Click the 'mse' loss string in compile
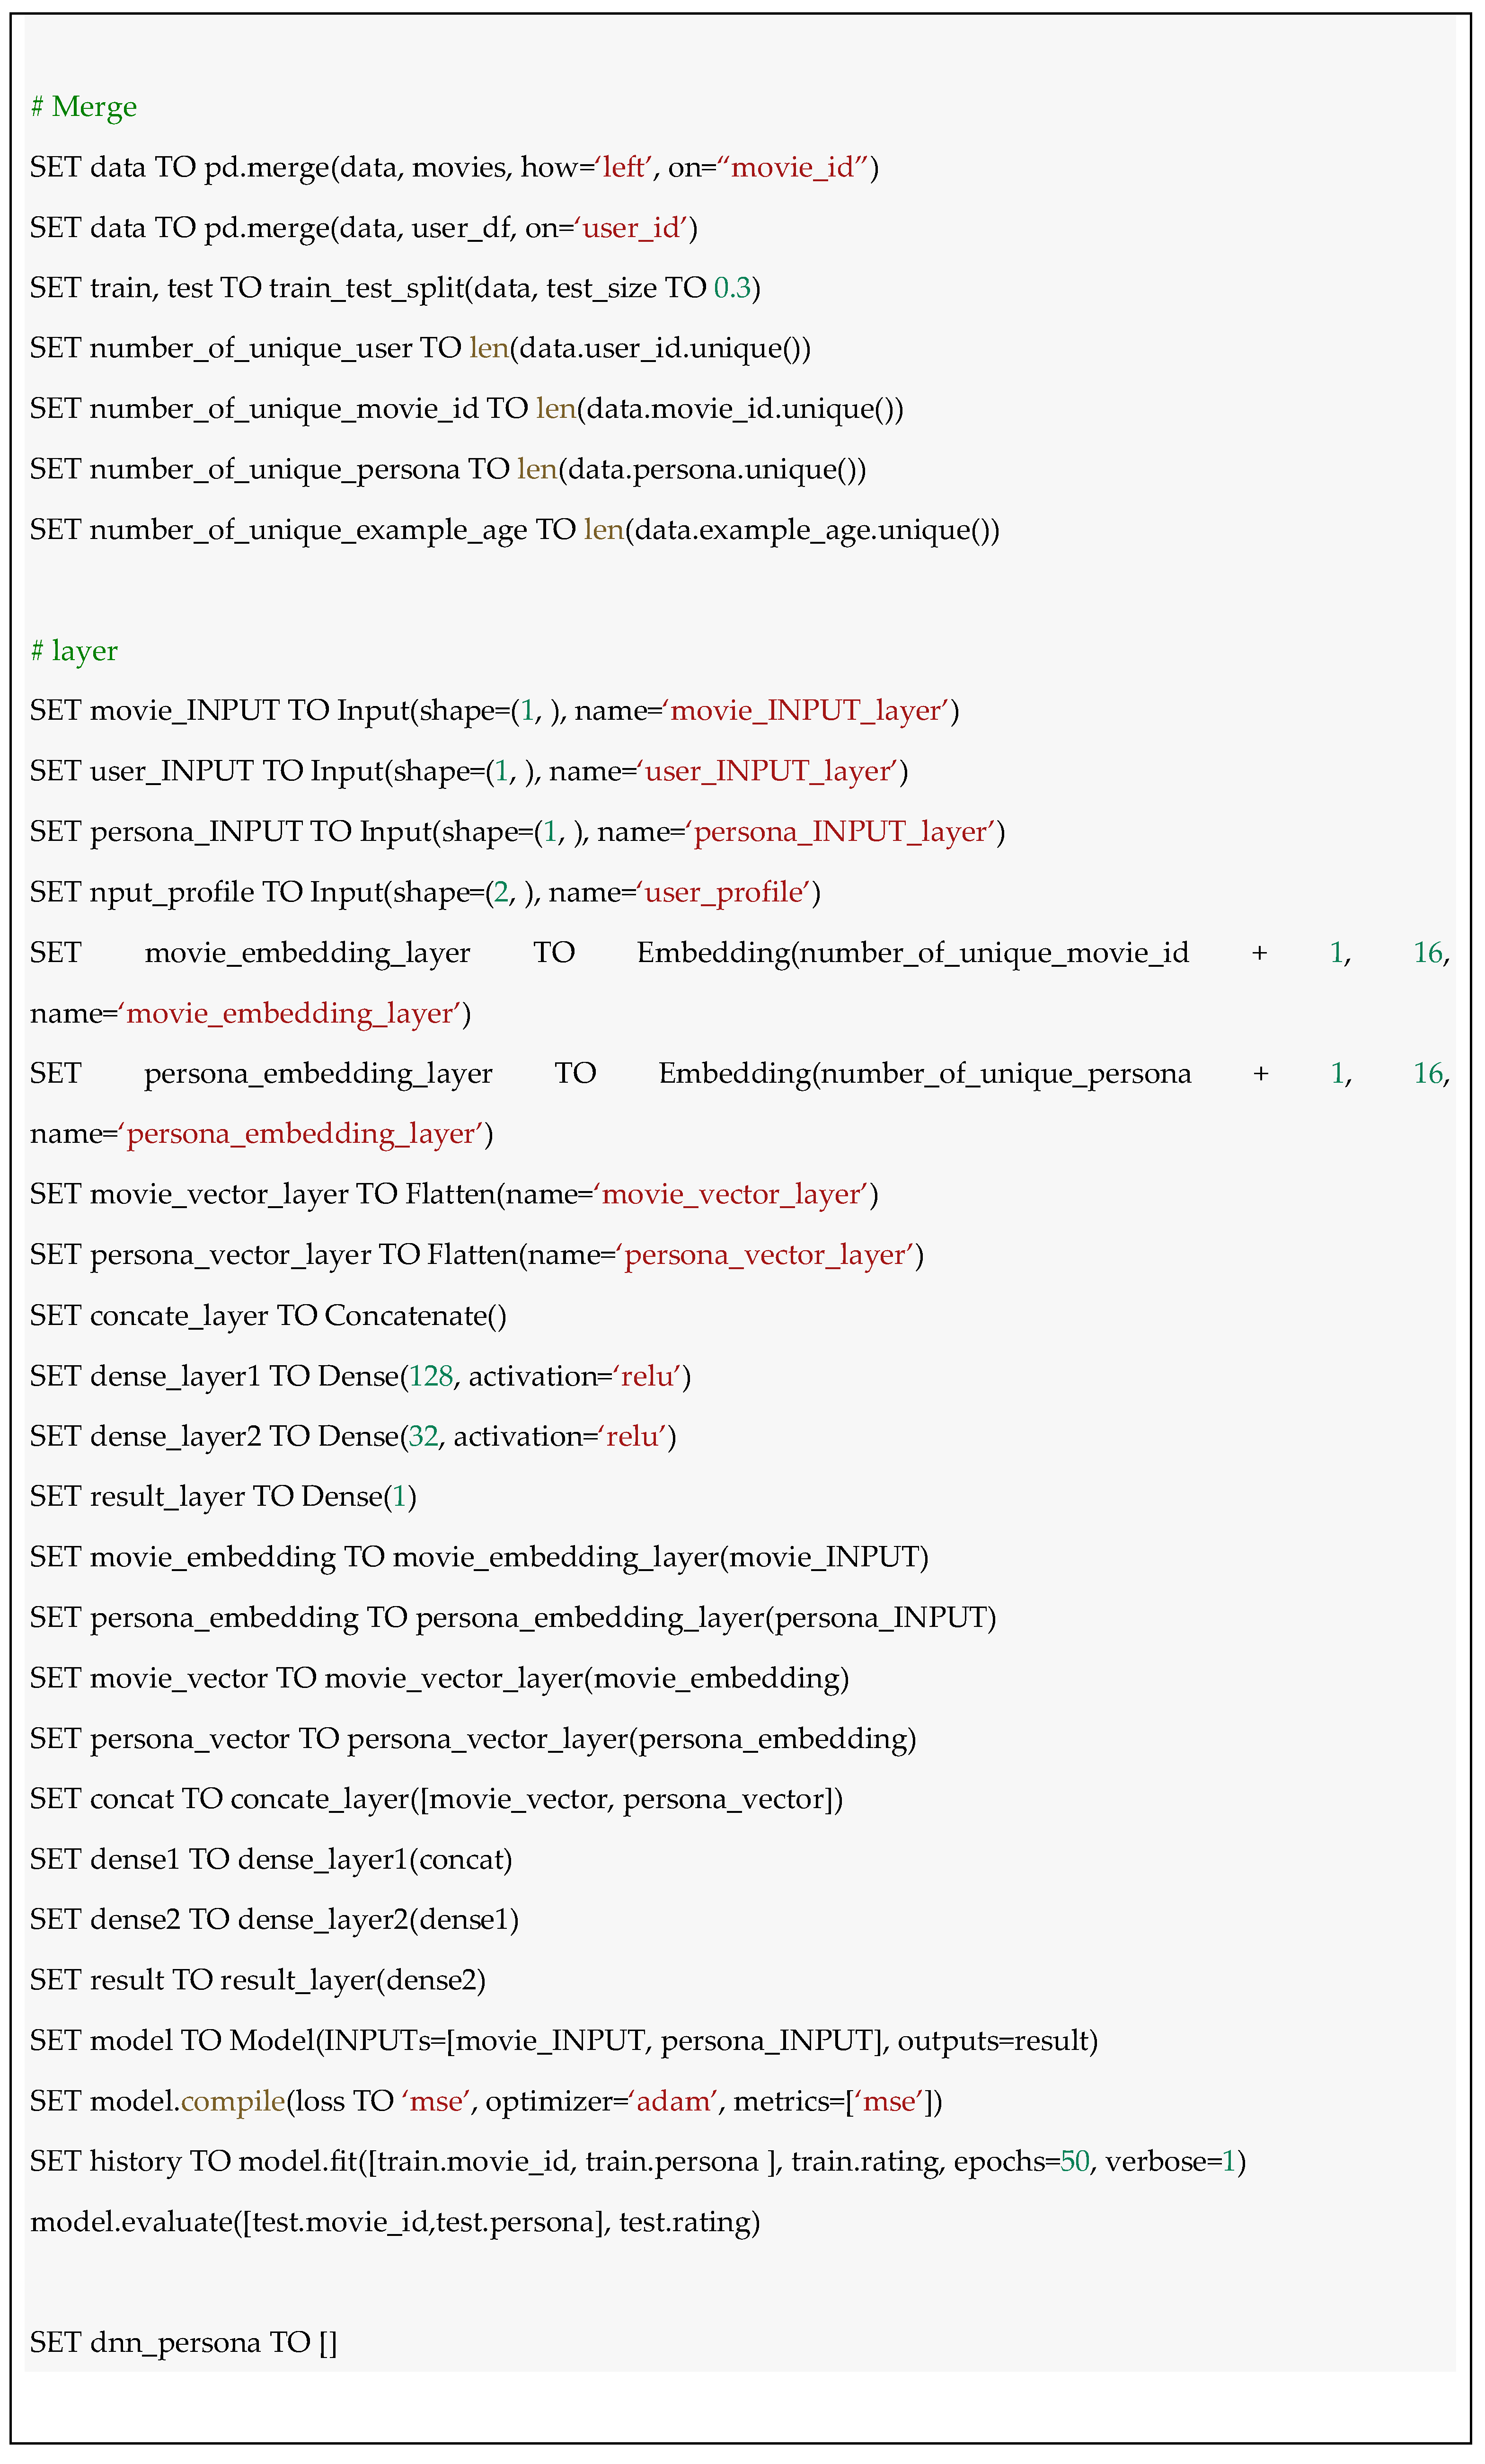The width and height of the screenshot is (1485, 2464). click(435, 2102)
